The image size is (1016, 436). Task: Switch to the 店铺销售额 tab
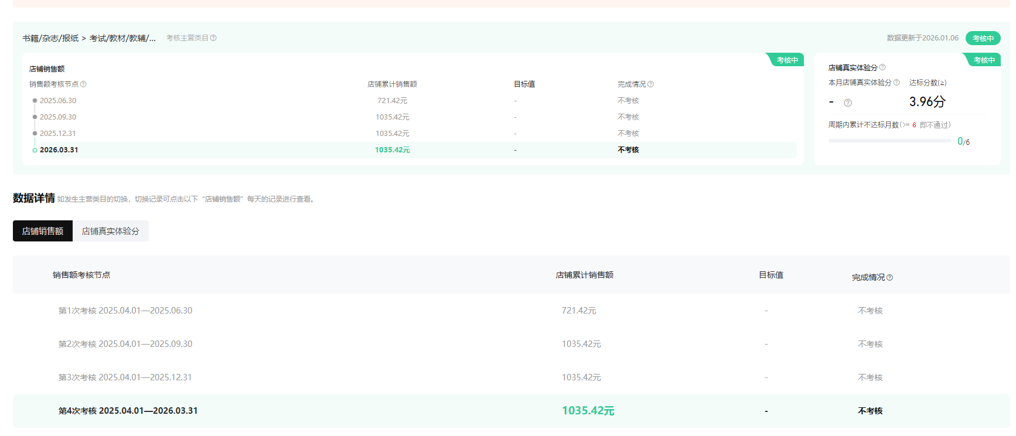(x=43, y=231)
